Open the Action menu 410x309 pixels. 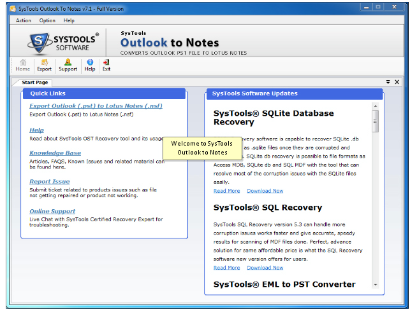24,20
